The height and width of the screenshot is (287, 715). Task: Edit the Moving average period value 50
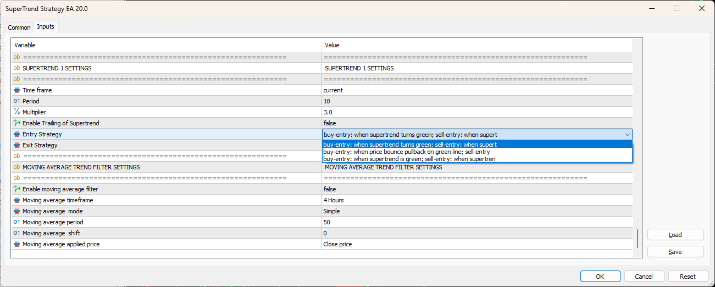327,222
